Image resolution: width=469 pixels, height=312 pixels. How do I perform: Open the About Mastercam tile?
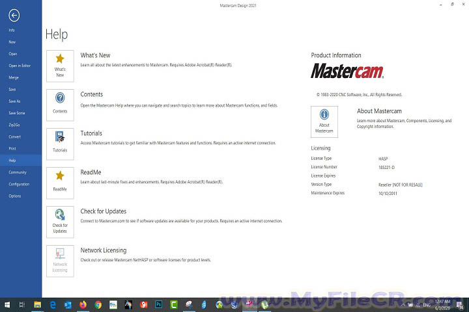(x=324, y=122)
